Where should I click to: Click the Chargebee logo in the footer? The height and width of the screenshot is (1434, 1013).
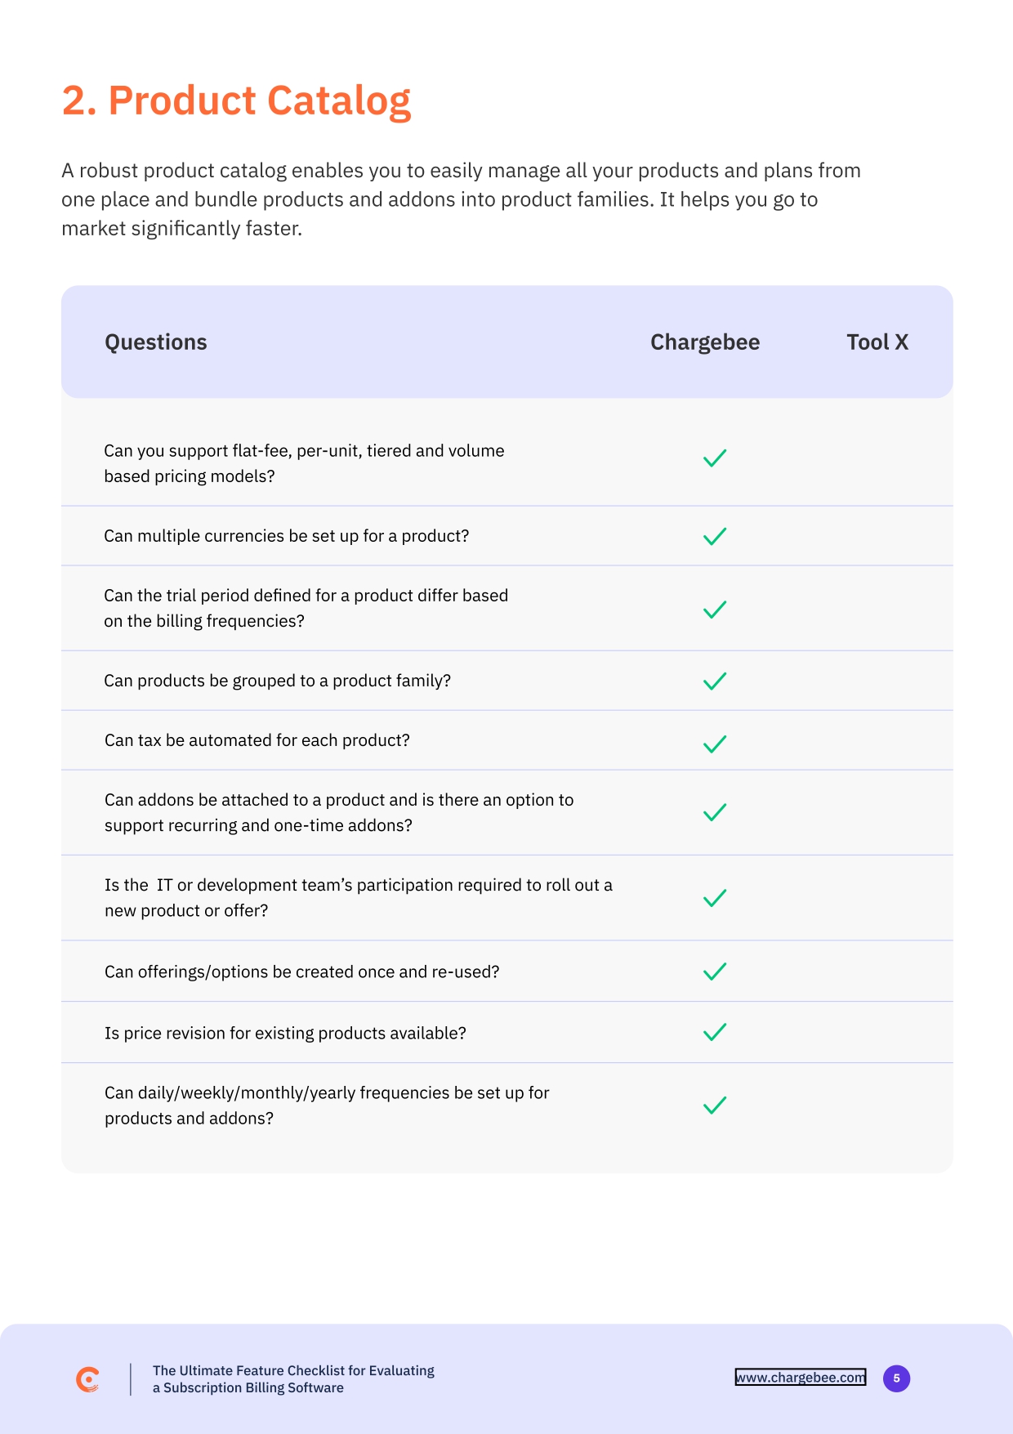pyautogui.click(x=87, y=1379)
